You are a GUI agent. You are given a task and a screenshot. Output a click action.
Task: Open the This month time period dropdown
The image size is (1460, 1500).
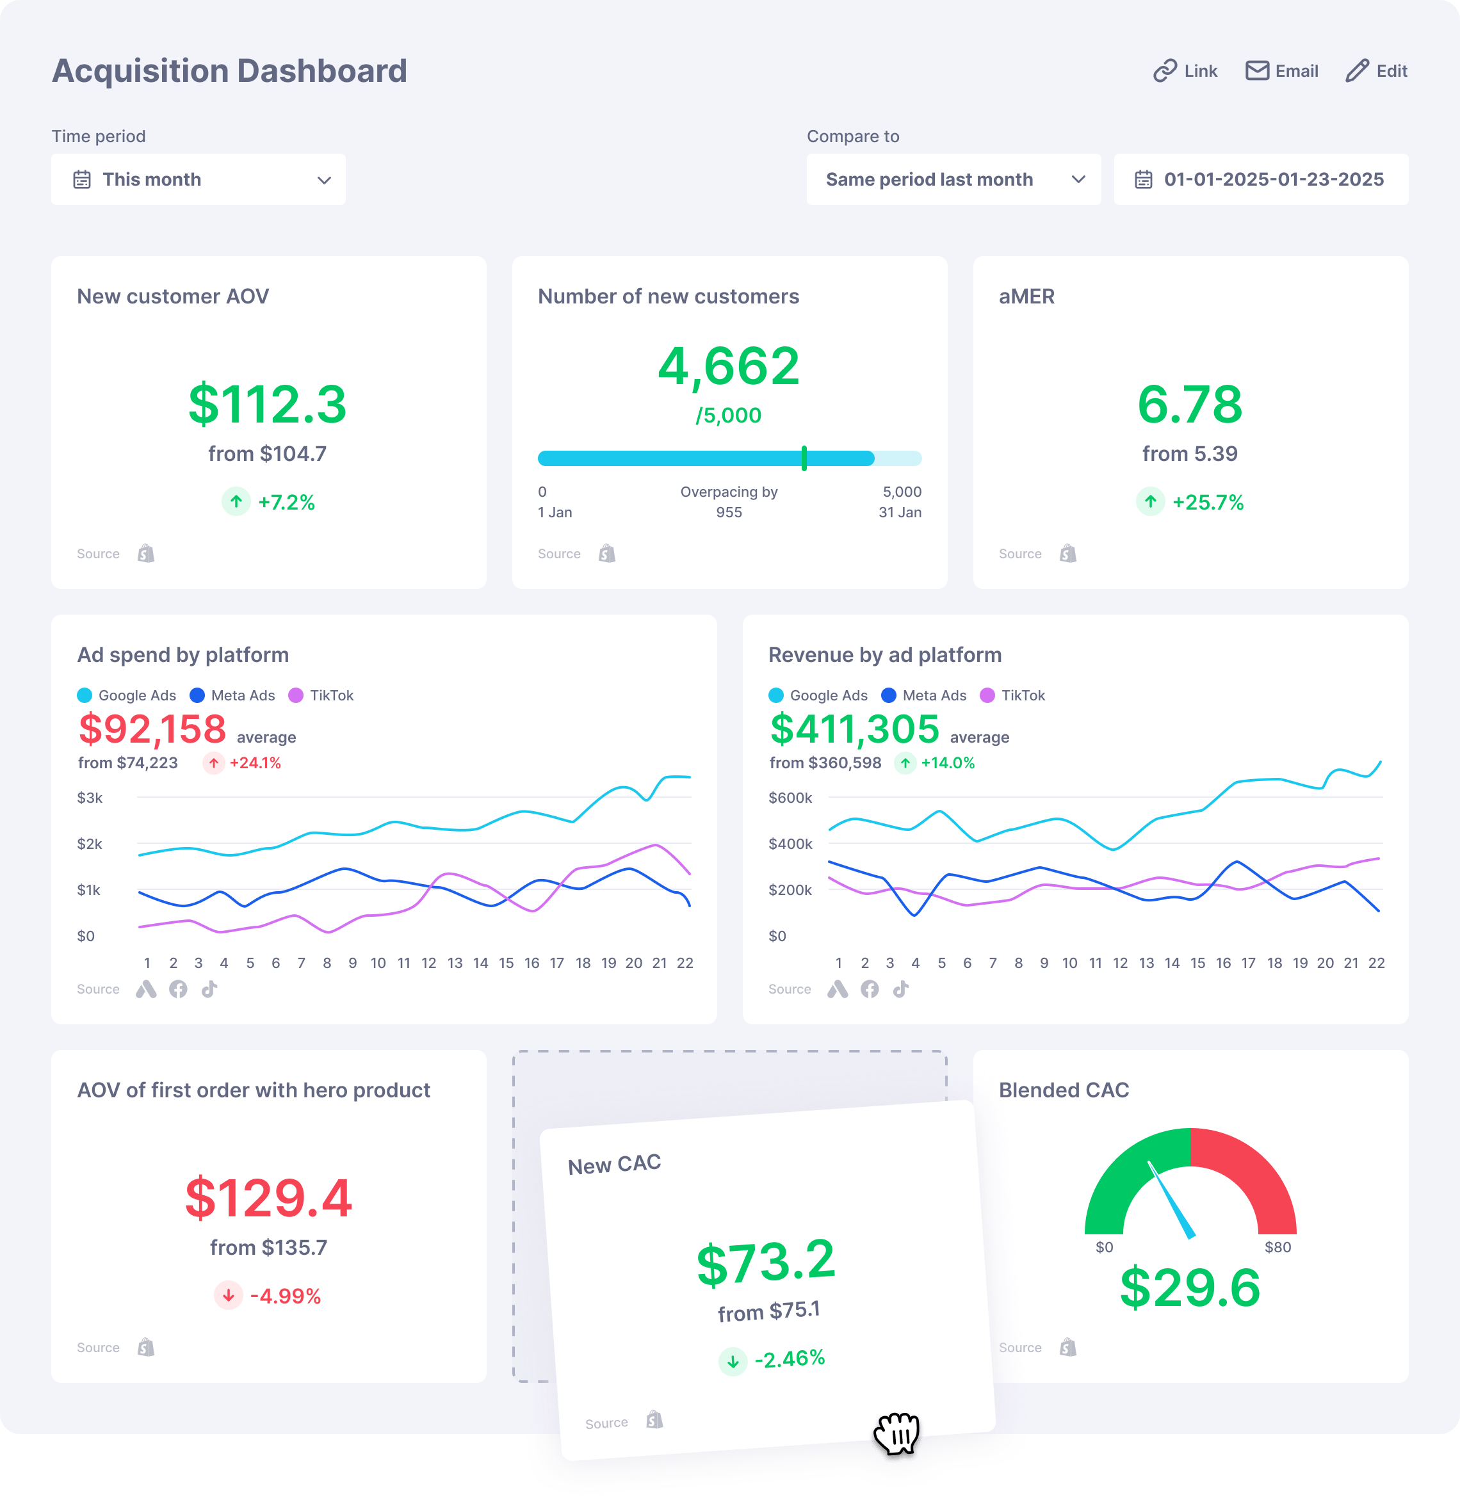[x=199, y=179]
